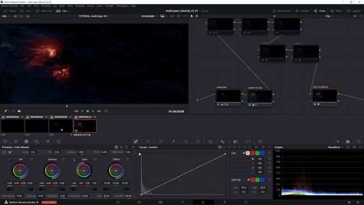Mute the viewer audio speaker
Image resolution: width=364 pixels, height=205 pixels.
tap(19, 111)
